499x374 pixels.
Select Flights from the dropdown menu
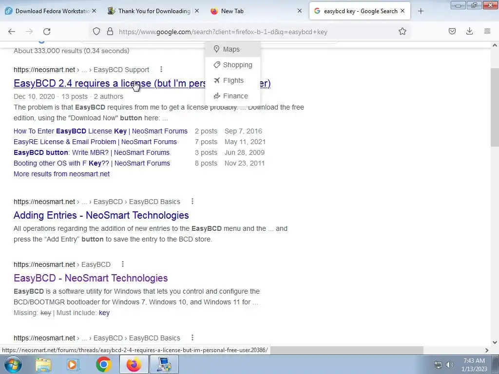tap(232, 80)
